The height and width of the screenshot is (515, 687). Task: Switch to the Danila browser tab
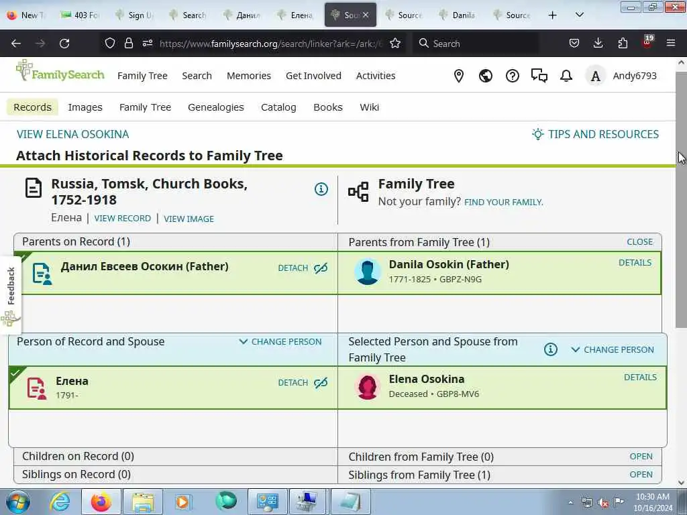click(459, 15)
